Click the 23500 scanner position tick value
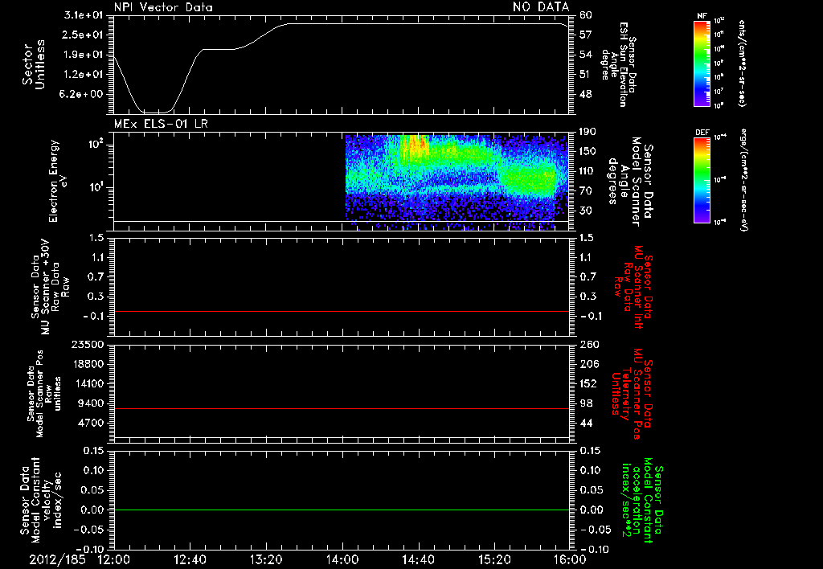Image resolution: width=823 pixels, height=569 pixels. 87,344
